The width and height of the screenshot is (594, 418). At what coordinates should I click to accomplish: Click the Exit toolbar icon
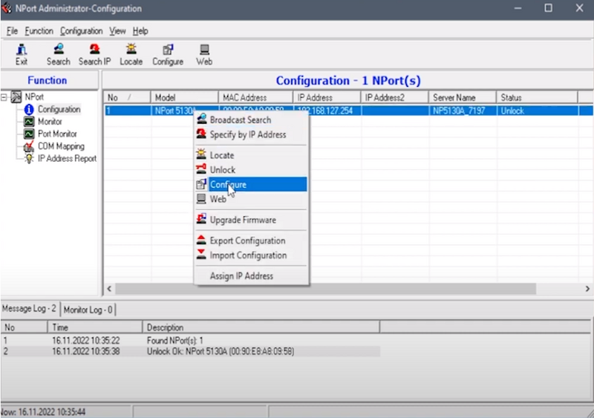tap(22, 55)
